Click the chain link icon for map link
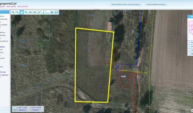The image size is (193, 113). tap(39, 12)
